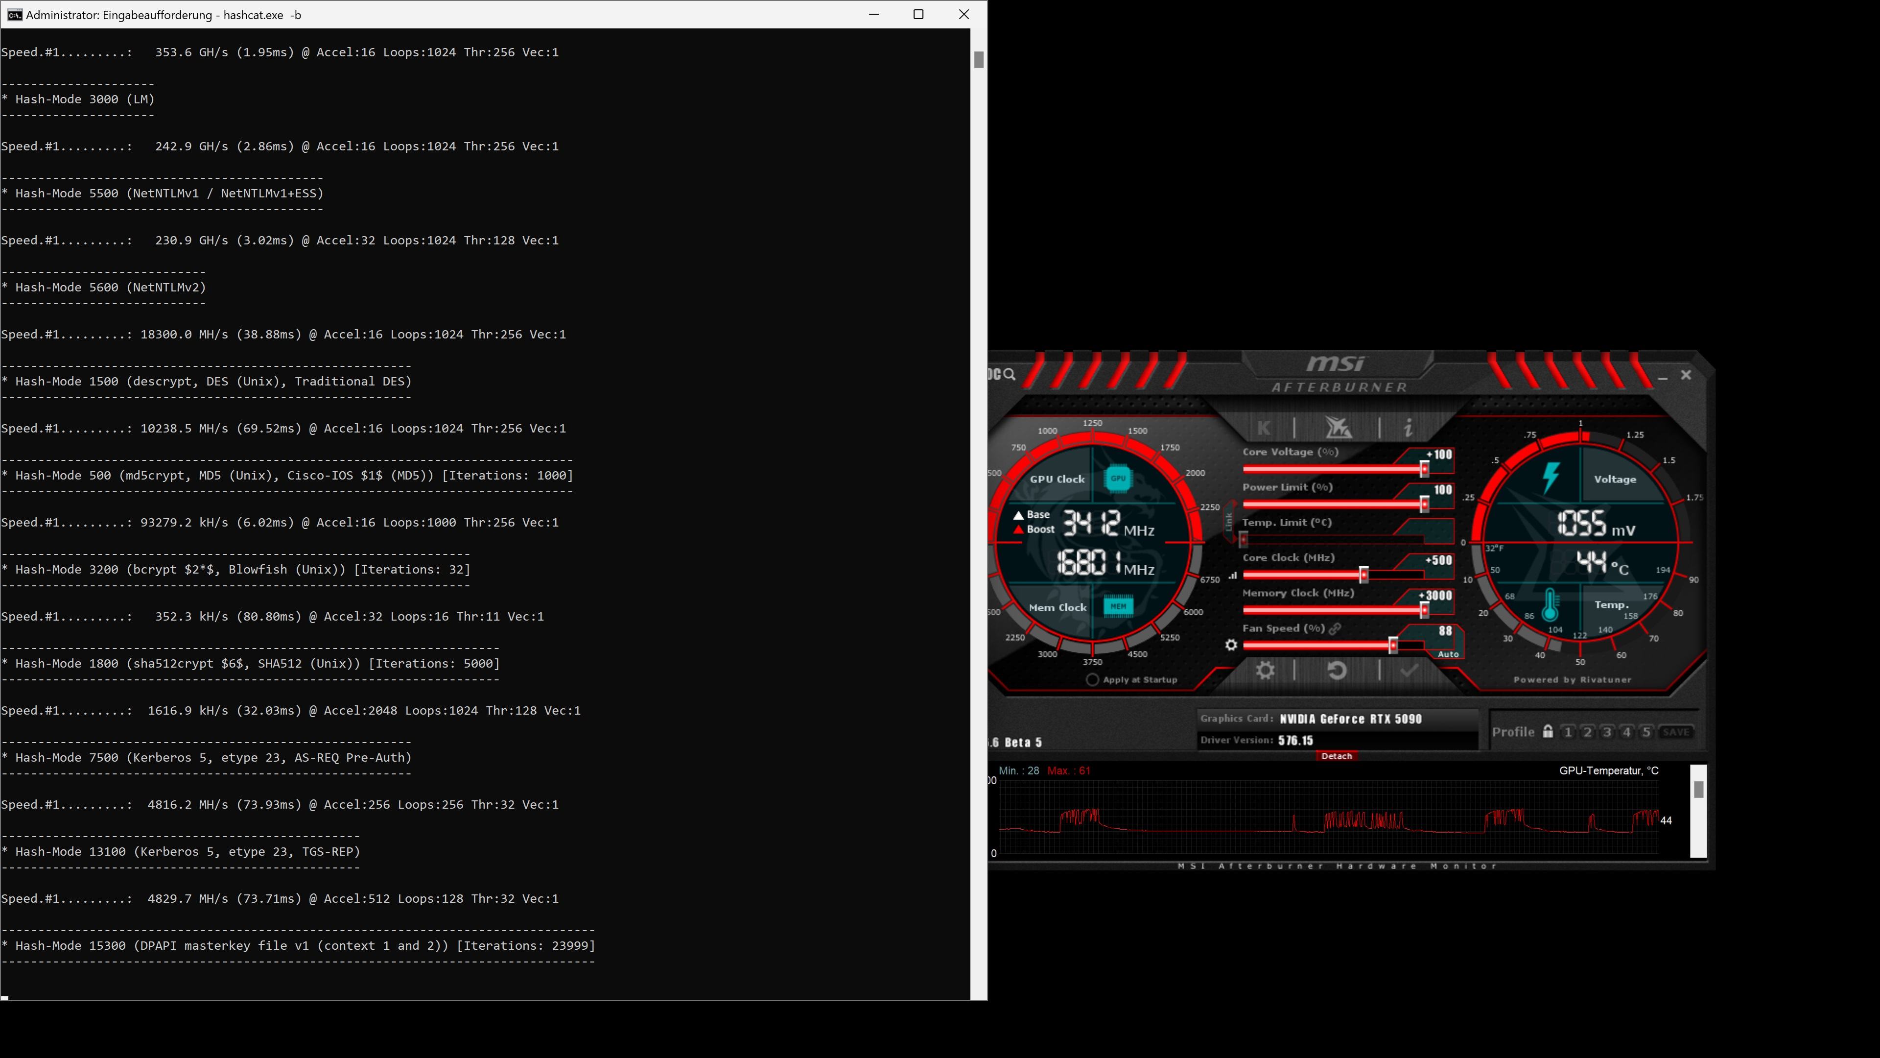Screen dimensions: 1880x1058
Task: Open the curve editor bars icon
Action: coord(1233,576)
